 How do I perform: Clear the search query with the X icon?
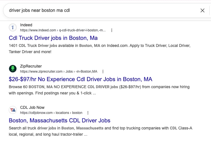point(202,10)
